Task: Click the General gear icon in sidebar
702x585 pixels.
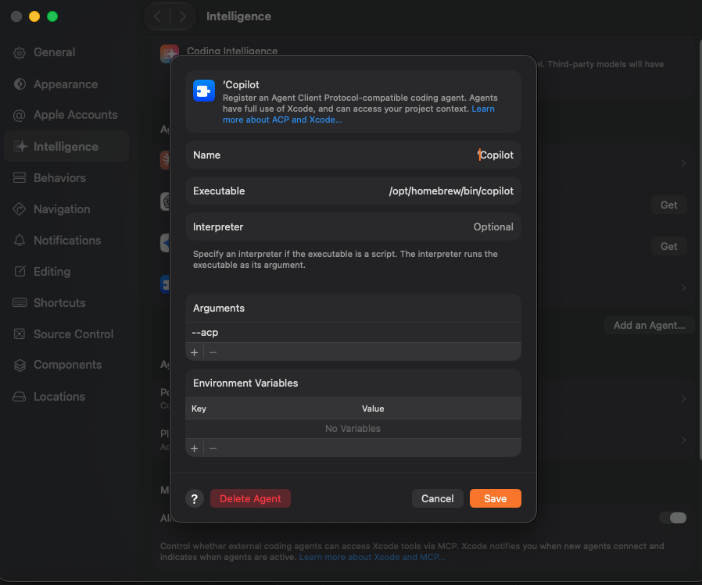Action: click(20, 53)
